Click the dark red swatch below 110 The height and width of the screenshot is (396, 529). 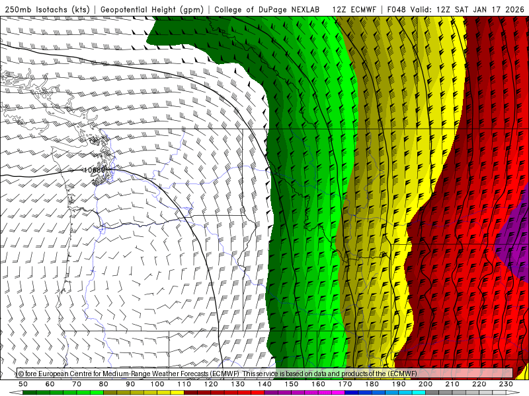pyautogui.click(x=191, y=393)
